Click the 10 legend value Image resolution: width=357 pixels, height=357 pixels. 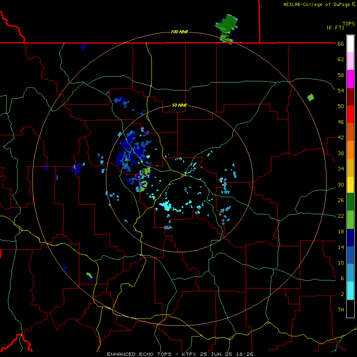pos(341,263)
